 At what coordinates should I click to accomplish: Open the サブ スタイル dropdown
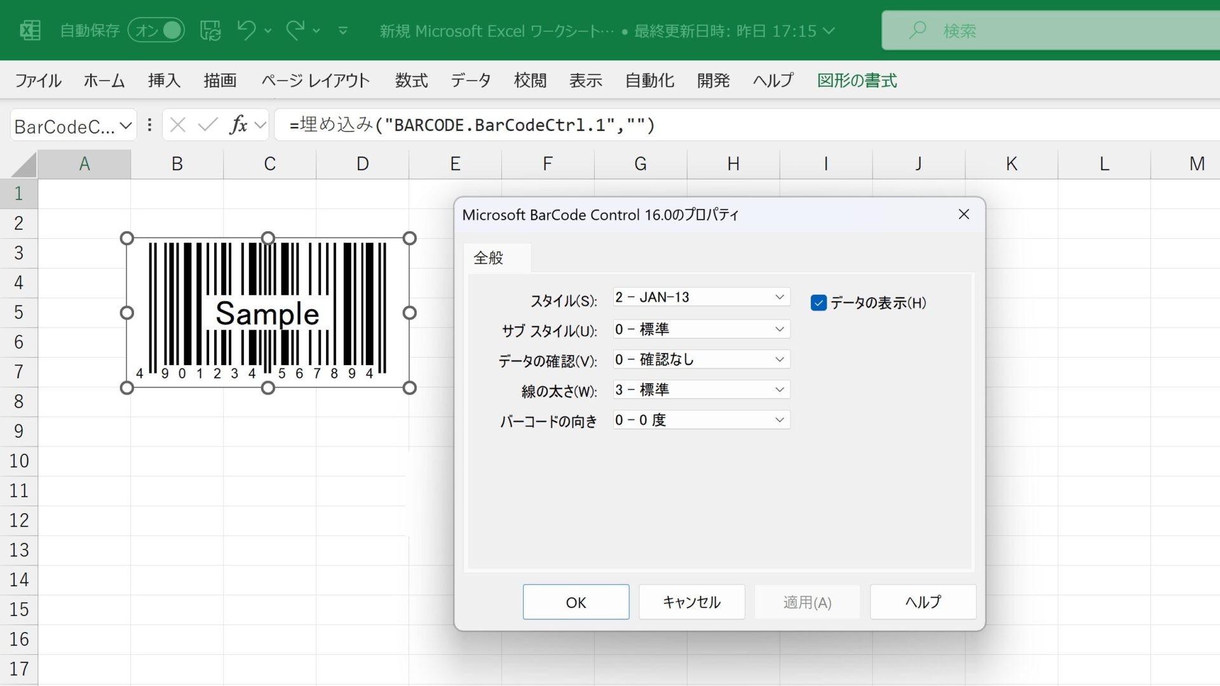click(701, 329)
